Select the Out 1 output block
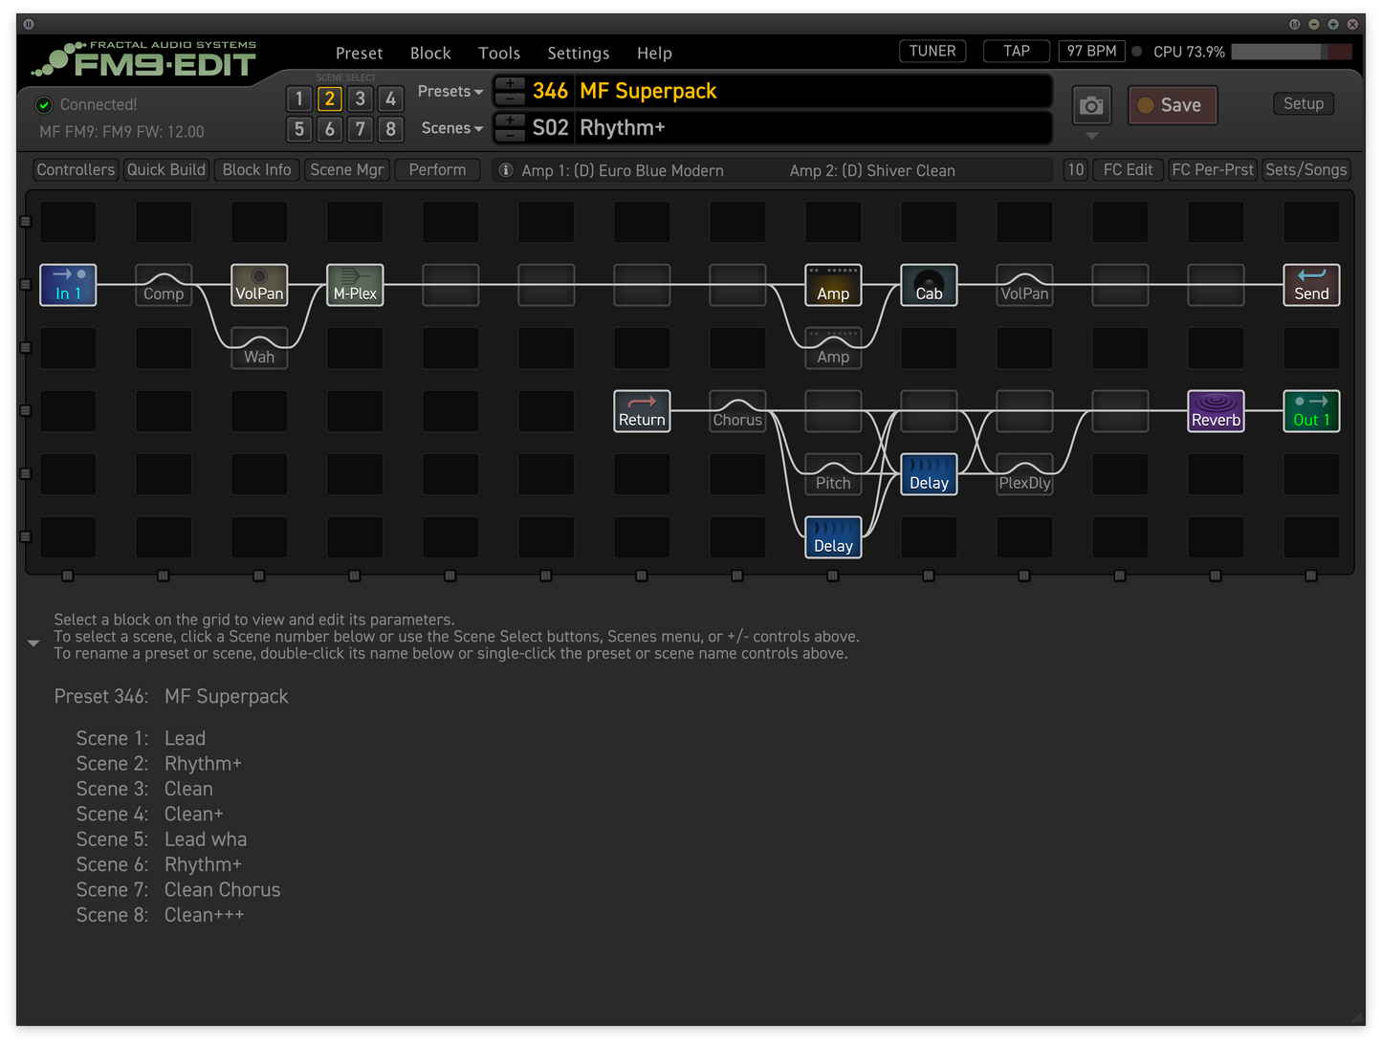This screenshot has width=1382, height=1045. pos(1311,411)
